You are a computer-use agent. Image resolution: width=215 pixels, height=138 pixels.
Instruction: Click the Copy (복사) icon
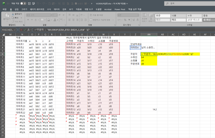(13, 17)
